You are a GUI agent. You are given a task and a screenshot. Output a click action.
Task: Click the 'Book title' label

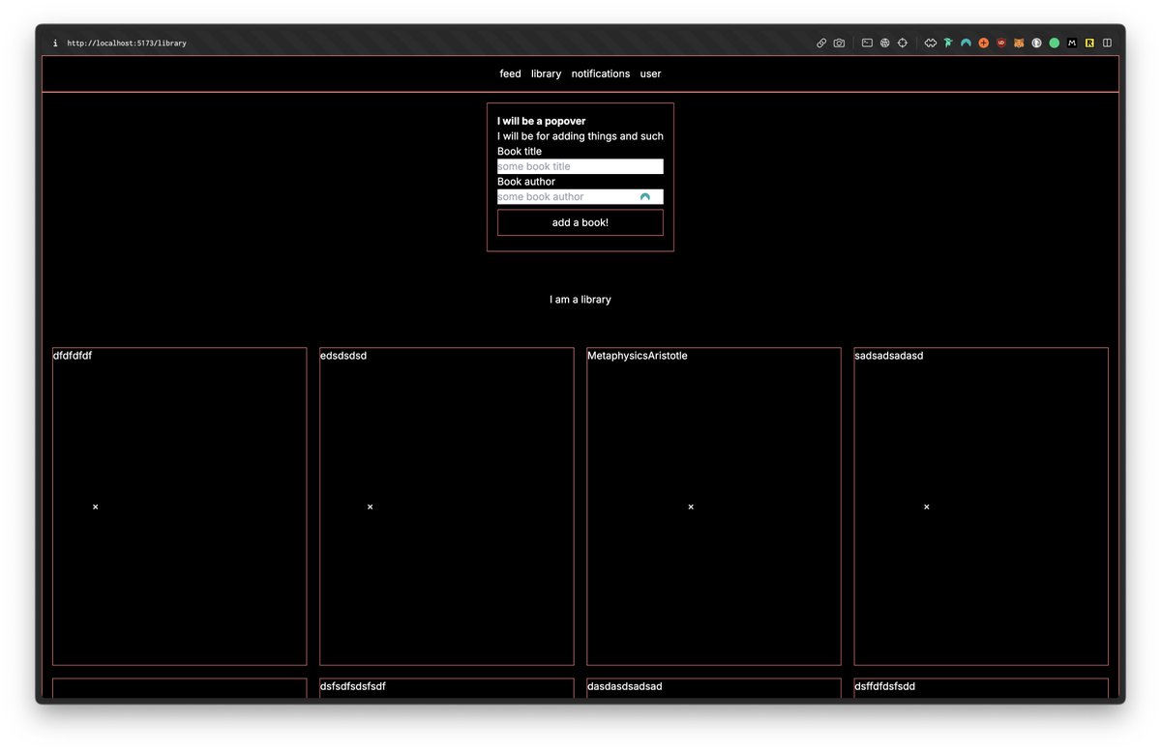pyautogui.click(x=520, y=151)
